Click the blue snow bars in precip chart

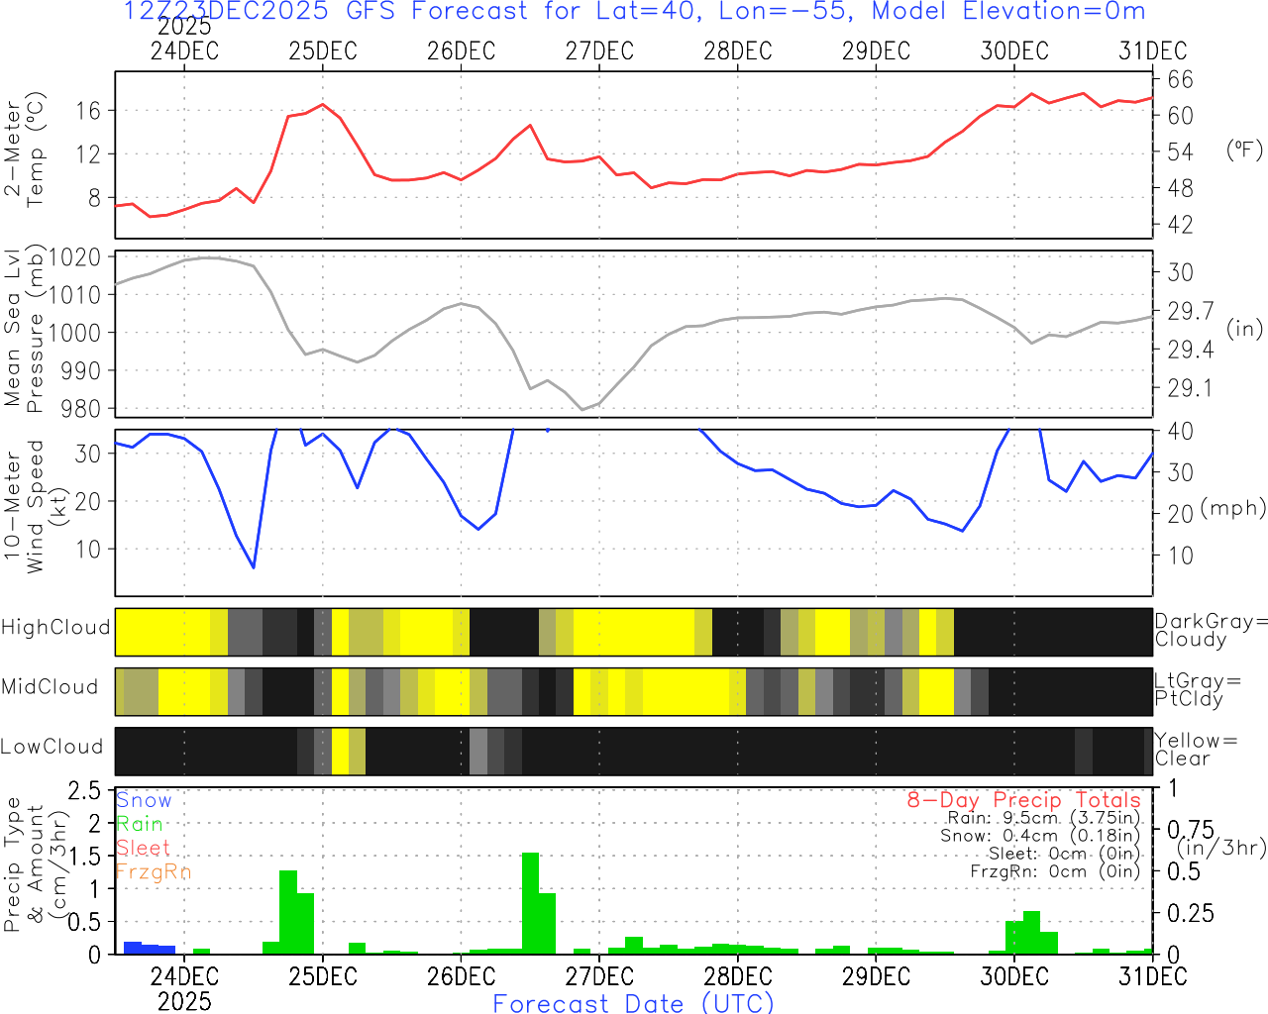[149, 949]
